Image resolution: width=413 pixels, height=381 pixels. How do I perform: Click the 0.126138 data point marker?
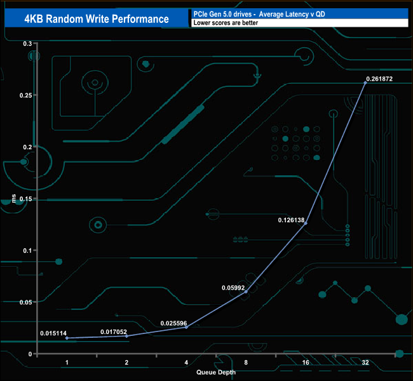click(x=306, y=224)
